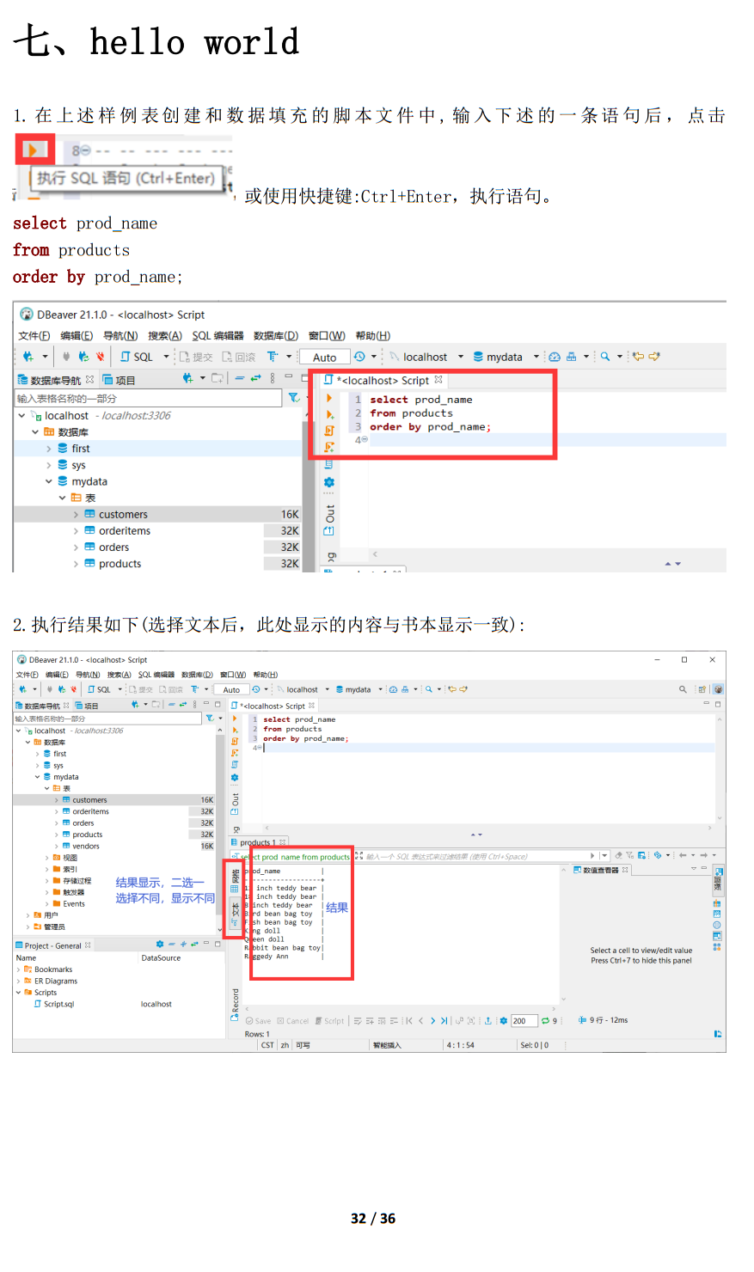The height and width of the screenshot is (1272, 754).
Task: Click Save button in results bottom bar
Action: point(258,1021)
